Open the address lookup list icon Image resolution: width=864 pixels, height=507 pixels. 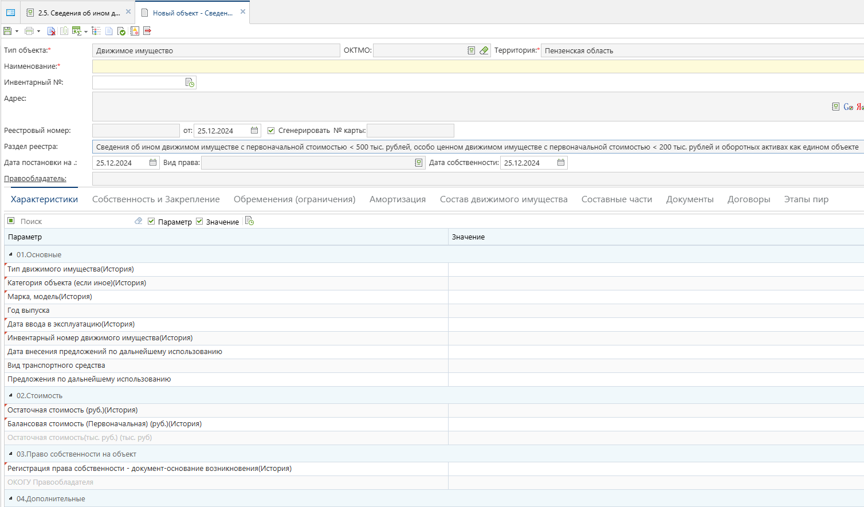836,107
